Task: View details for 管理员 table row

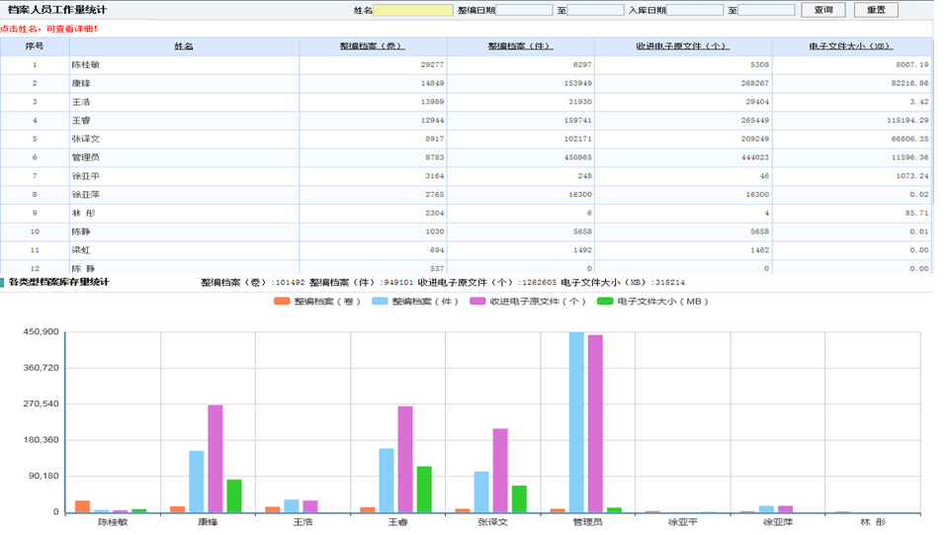Action: click(x=85, y=157)
